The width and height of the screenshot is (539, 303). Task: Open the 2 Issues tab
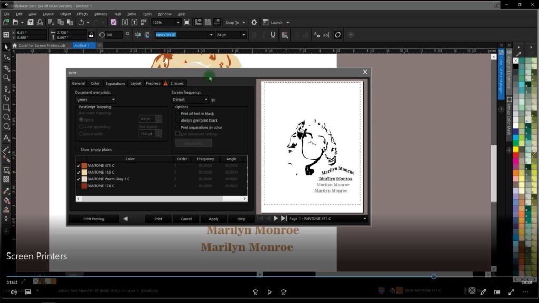[x=174, y=83]
